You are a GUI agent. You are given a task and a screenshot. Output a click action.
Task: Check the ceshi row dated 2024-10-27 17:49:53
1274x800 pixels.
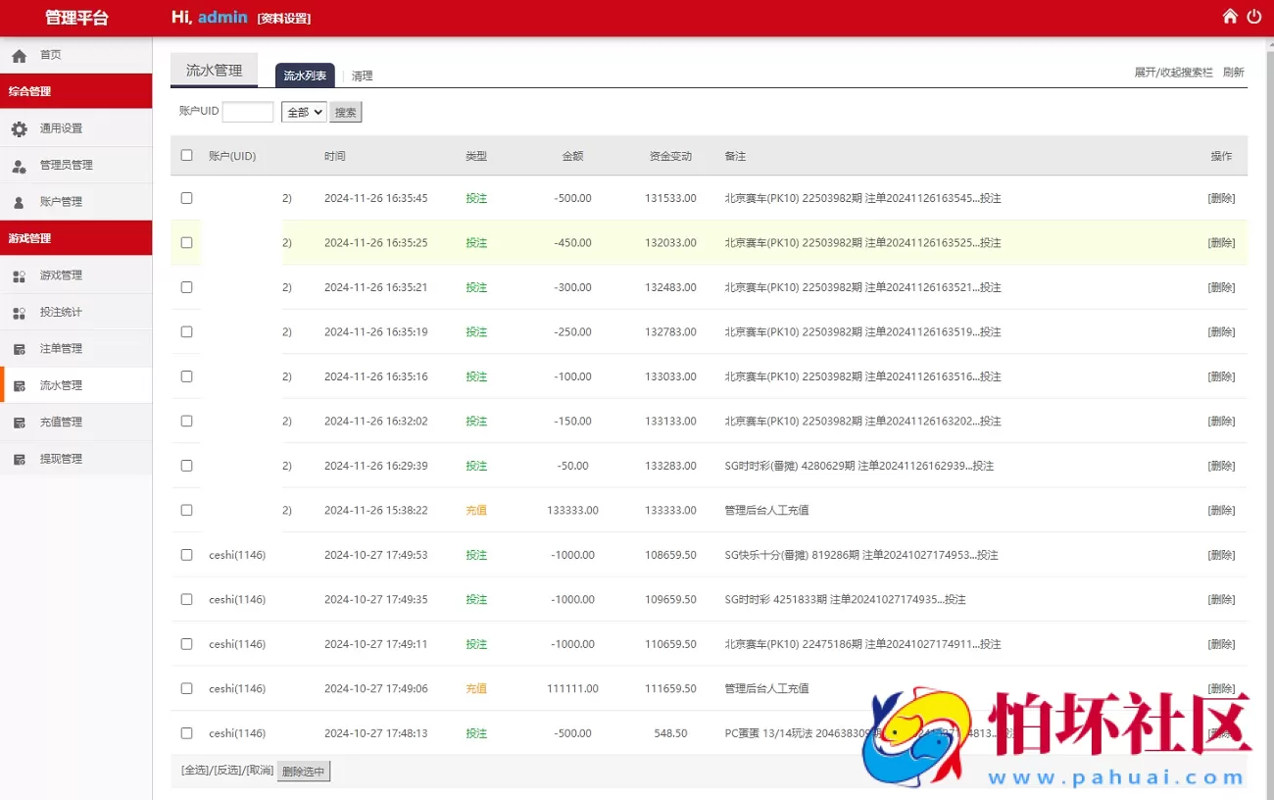(186, 555)
